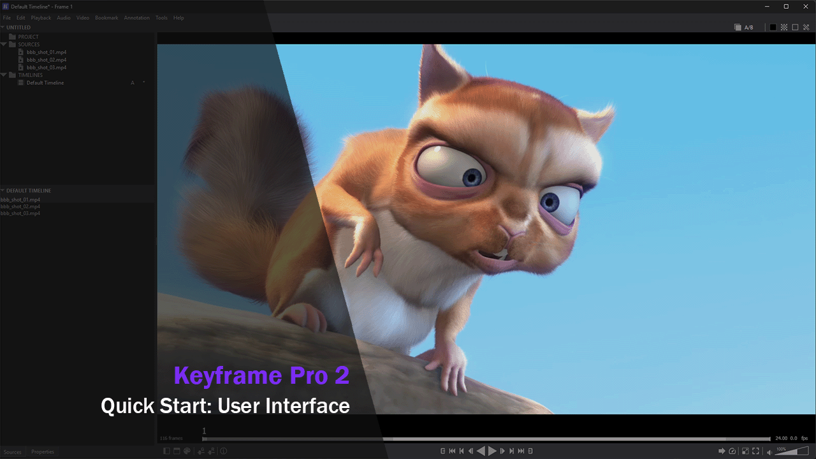Open the Tools menu
This screenshot has height=459, width=816.
click(x=162, y=18)
